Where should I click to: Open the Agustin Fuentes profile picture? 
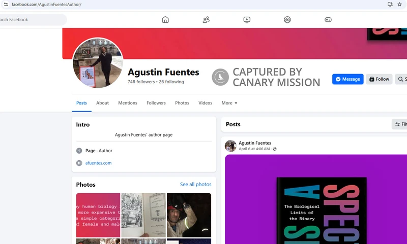pos(98,63)
